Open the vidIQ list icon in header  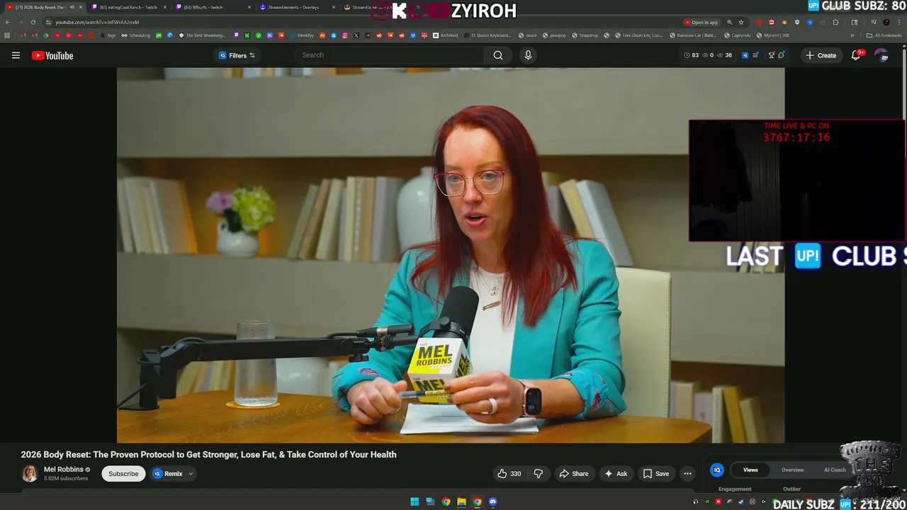(755, 55)
